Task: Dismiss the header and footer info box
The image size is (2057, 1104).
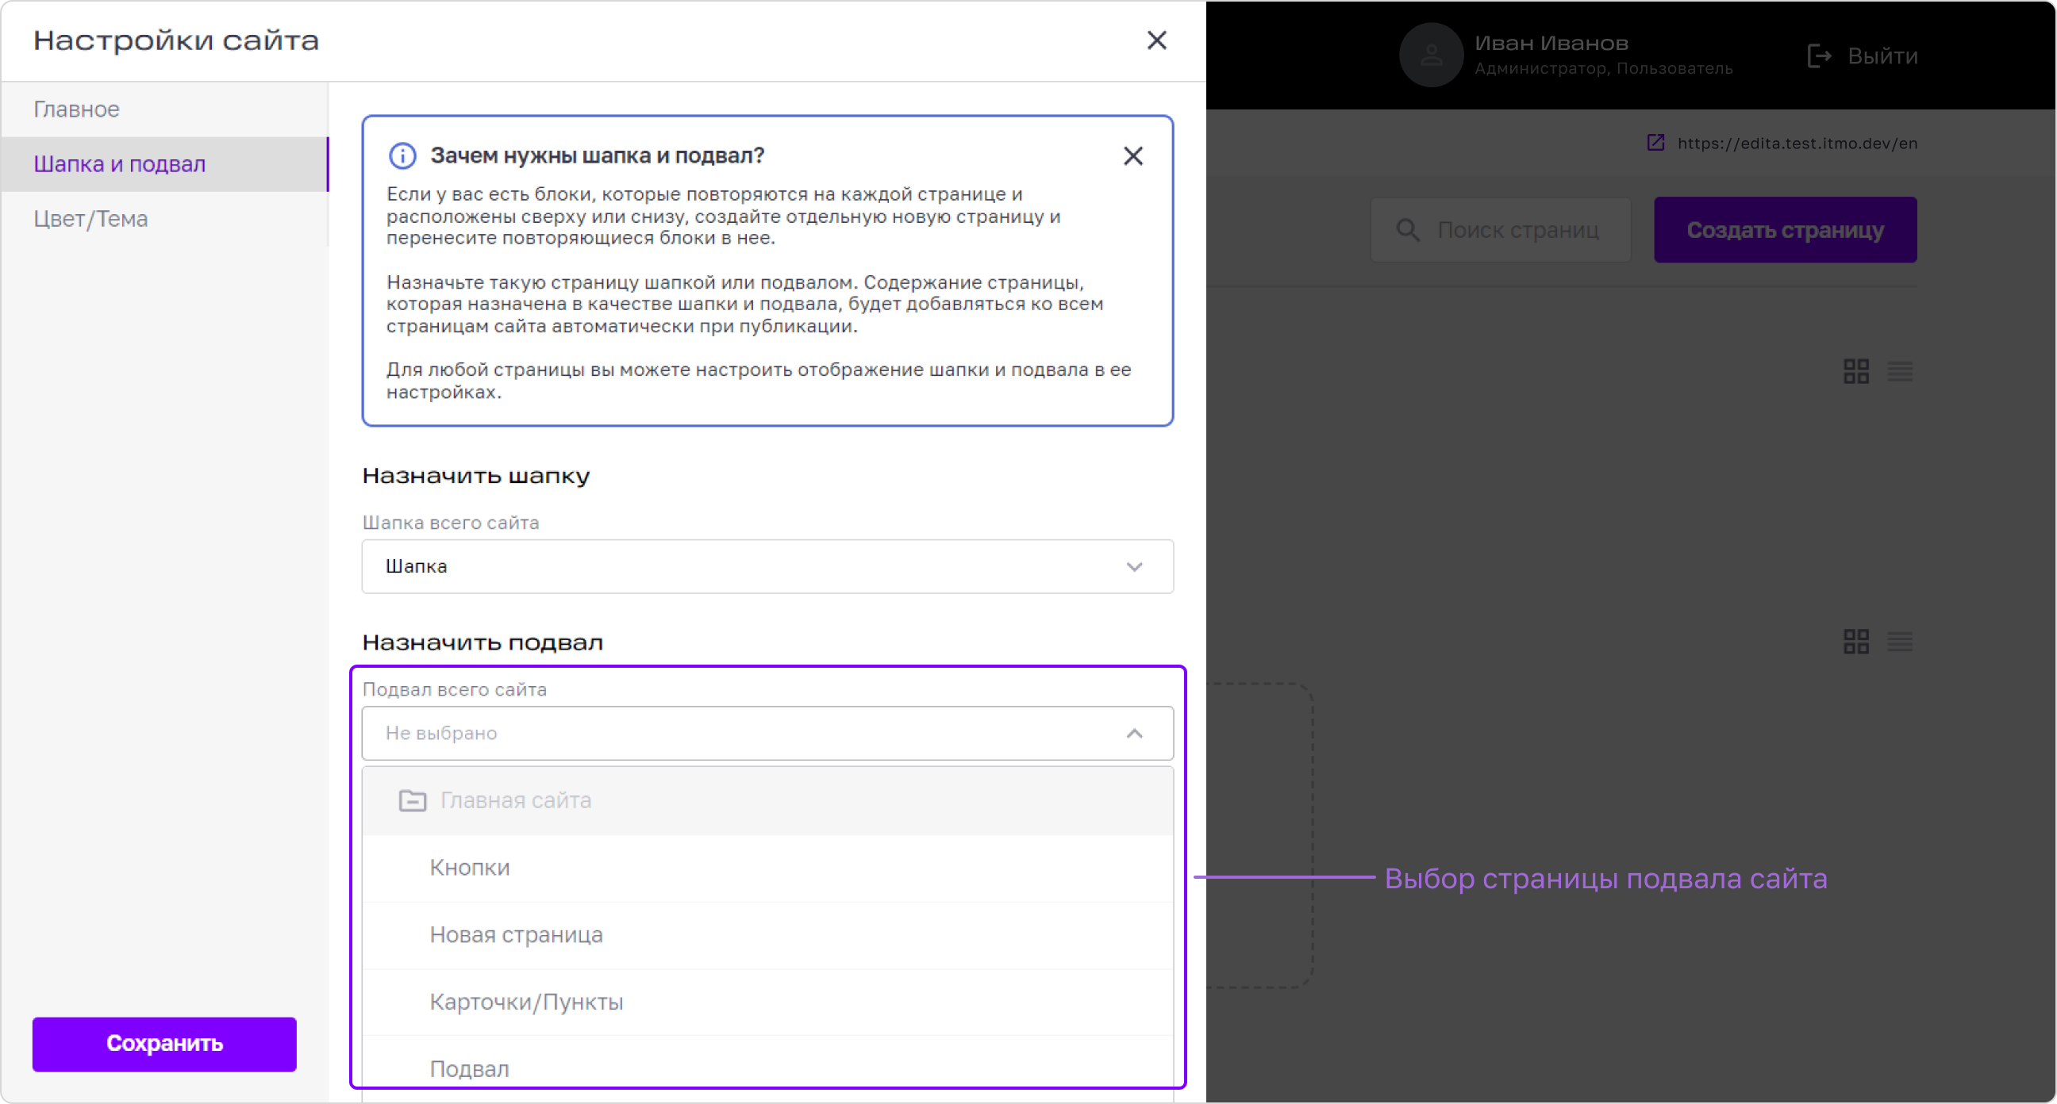Action: tap(1133, 155)
